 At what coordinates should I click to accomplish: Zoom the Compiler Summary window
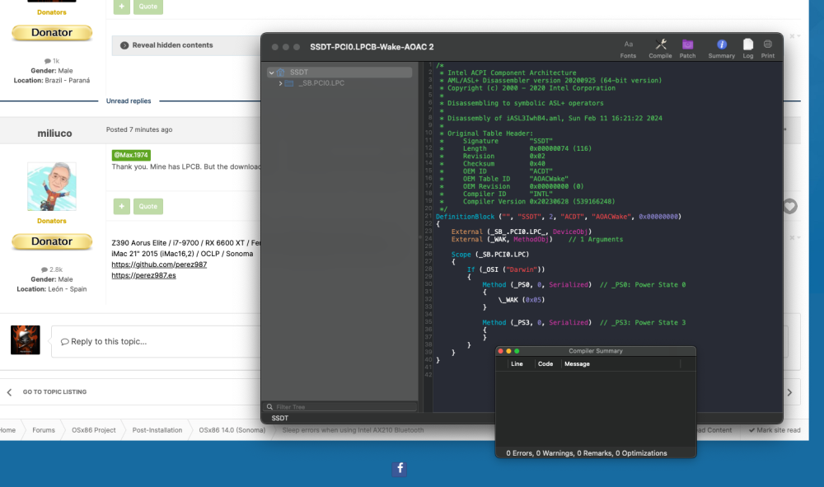[517, 351]
